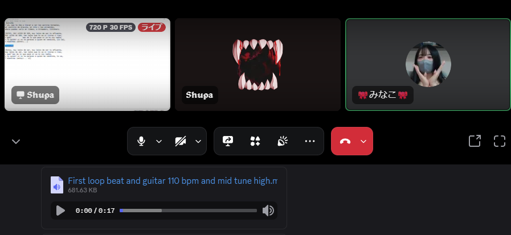Click the 0:00 / 0:17 time display
The height and width of the screenshot is (235, 511).
[95, 211]
